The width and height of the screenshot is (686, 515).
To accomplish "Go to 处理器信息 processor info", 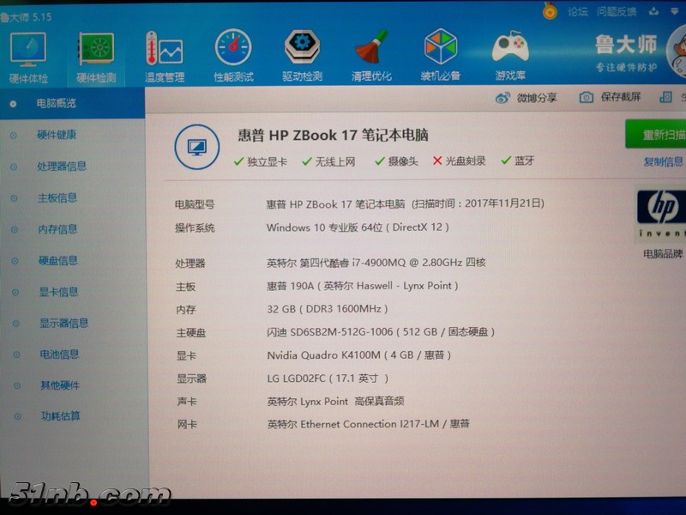I will (x=62, y=167).
